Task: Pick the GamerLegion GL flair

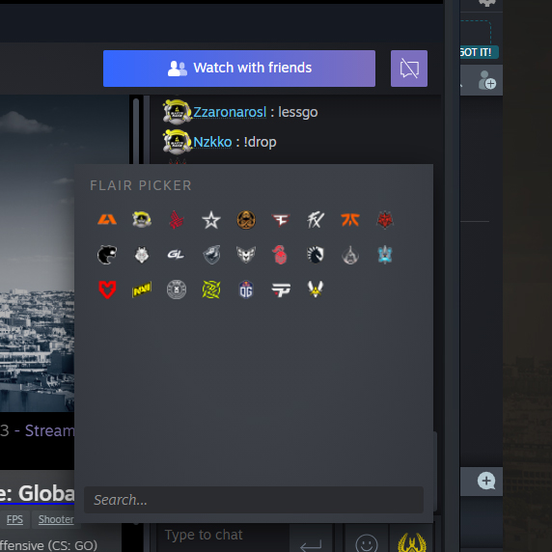Action: coord(176,255)
